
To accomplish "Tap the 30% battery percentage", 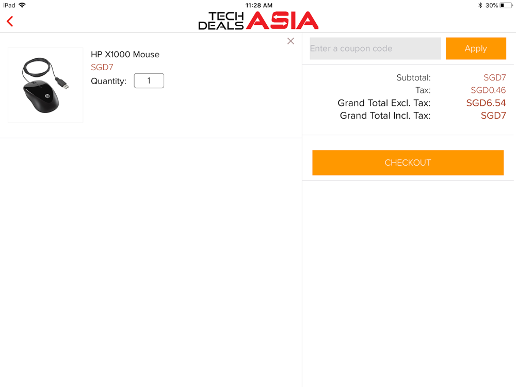I will [492, 5].
